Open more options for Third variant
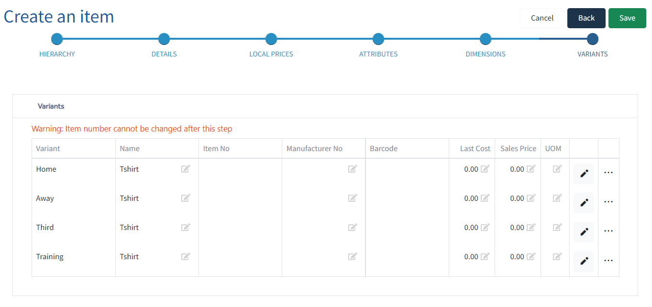 [x=608, y=231]
